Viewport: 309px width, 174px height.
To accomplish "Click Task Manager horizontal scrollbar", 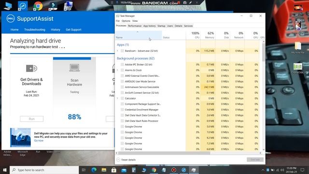I will pyautogui.click(x=164, y=153).
